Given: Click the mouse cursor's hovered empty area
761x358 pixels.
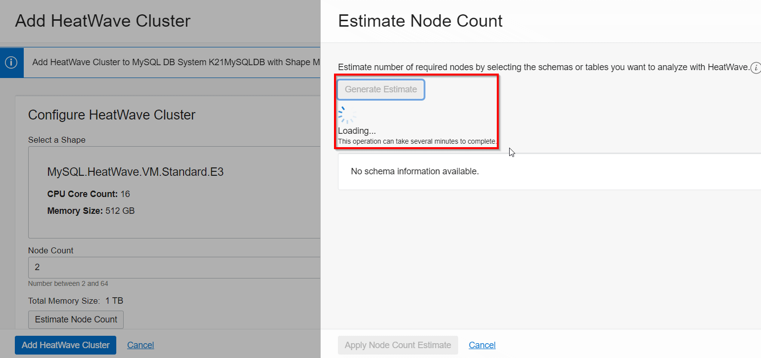Looking at the screenshot, I should [x=511, y=152].
